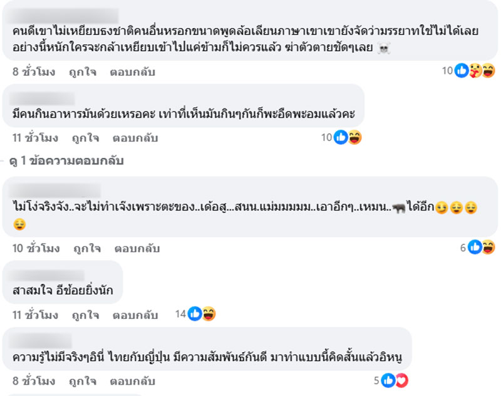Click the heart reaction on last comment
This screenshot has height=396, width=501.
(x=401, y=380)
